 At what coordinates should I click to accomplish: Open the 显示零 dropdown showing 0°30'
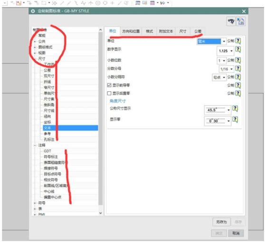pos(218,121)
